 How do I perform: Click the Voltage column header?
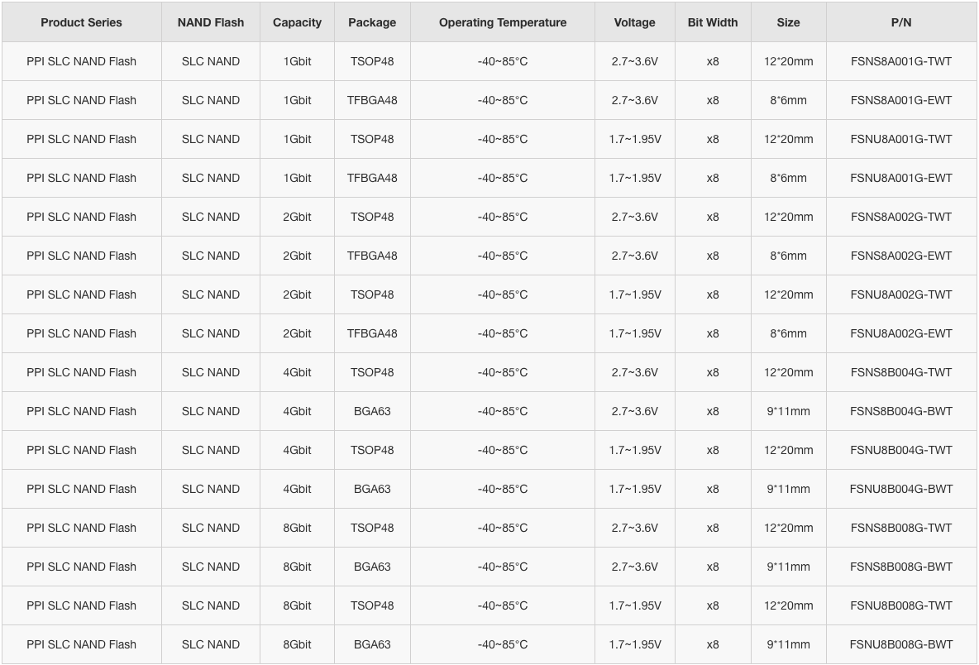coord(634,22)
